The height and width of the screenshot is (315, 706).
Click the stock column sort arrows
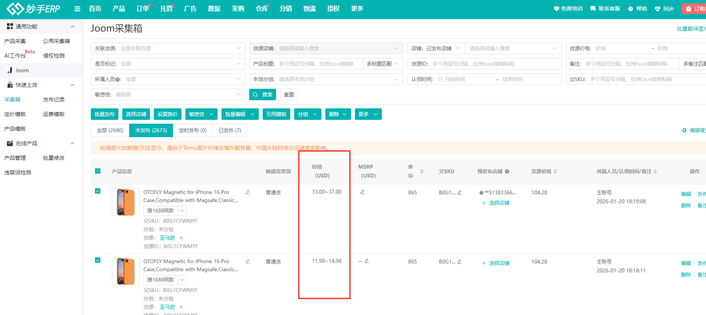click(422, 171)
